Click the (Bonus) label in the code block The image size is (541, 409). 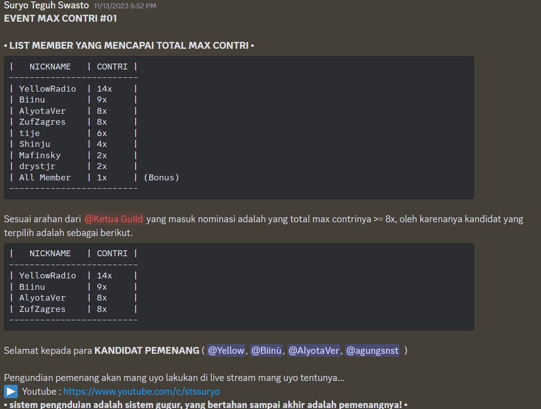pos(161,177)
